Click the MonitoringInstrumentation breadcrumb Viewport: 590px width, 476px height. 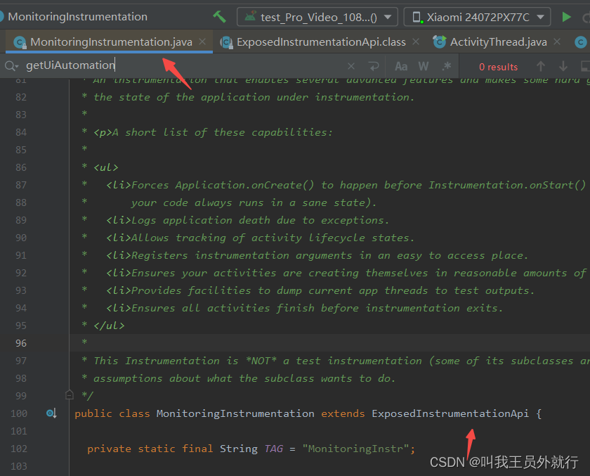click(77, 16)
